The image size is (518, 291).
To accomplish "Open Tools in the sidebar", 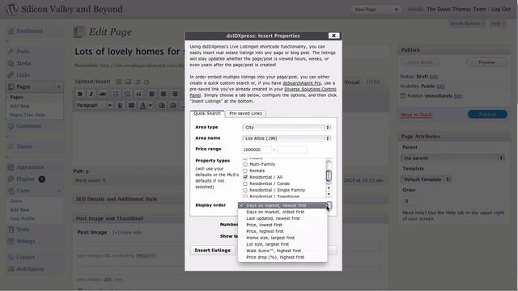I will pos(23,230).
